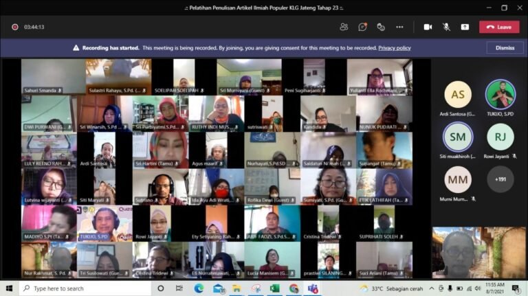The image size is (528, 296).
Task: Toggle the camera on or off
Action: [x=428, y=27]
